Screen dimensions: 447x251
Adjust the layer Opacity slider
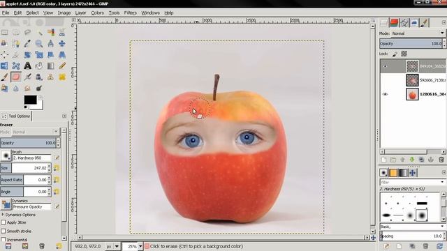click(411, 43)
